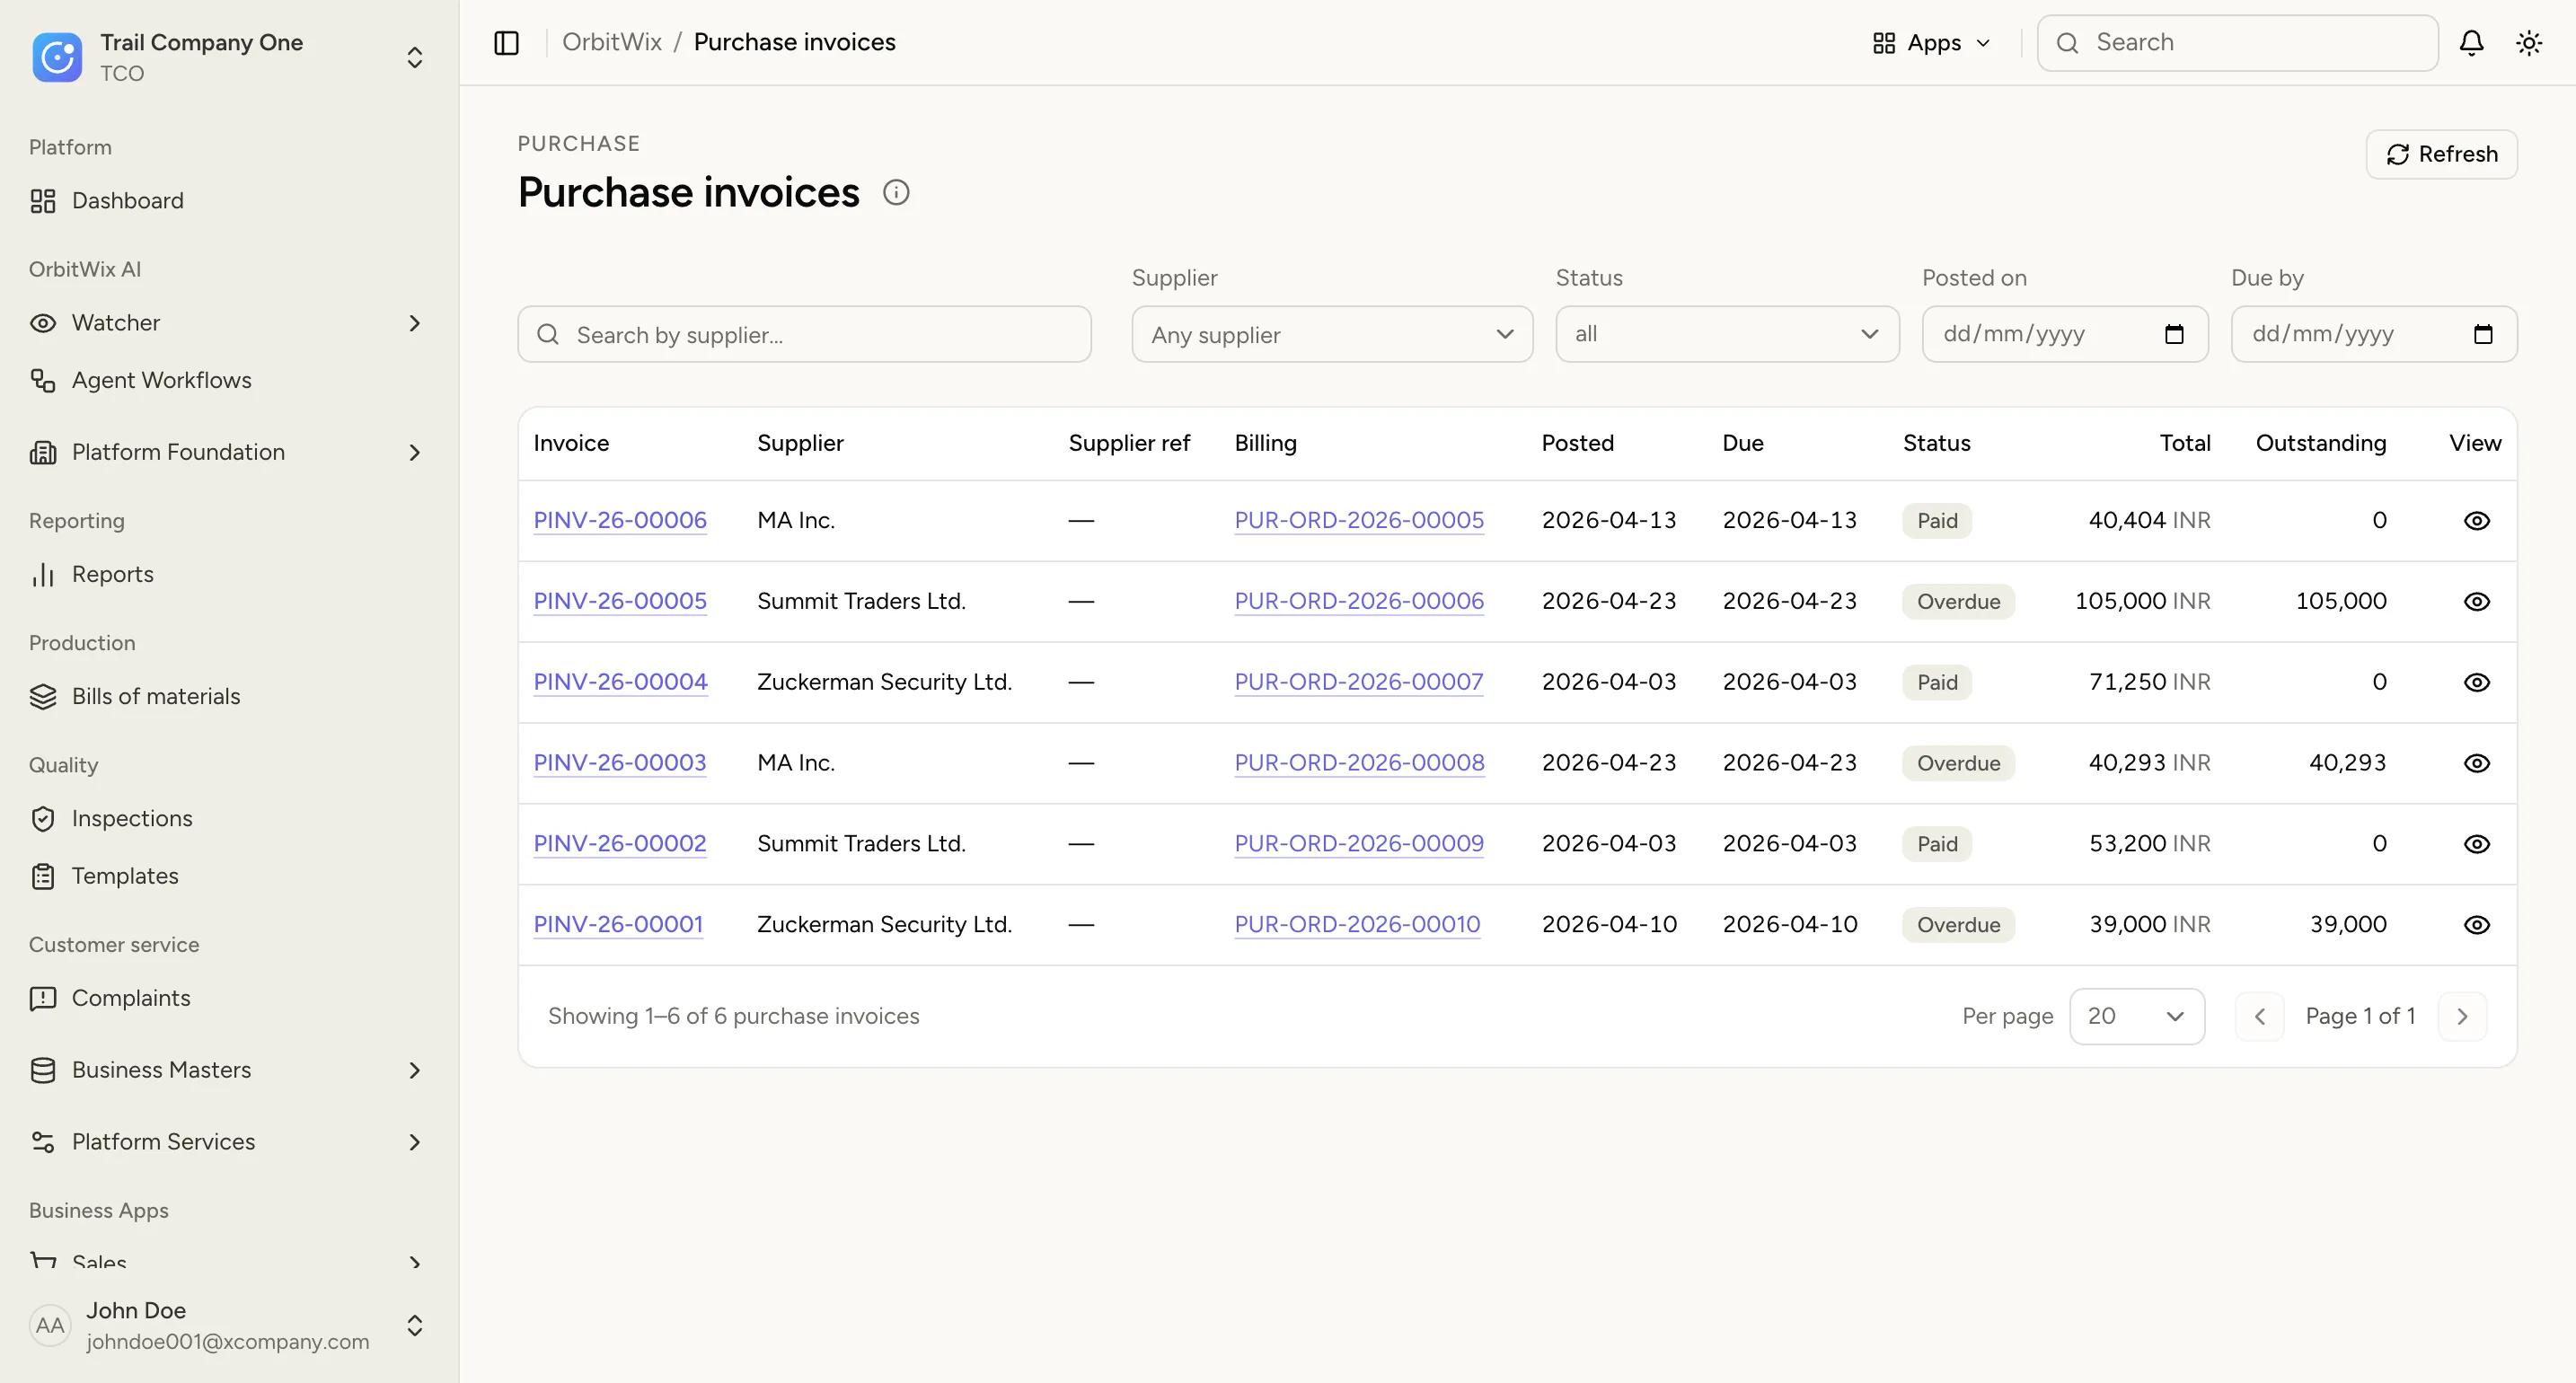Go to next page arrow
Screen dimensions: 2576x1383
tap(2462, 1016)
